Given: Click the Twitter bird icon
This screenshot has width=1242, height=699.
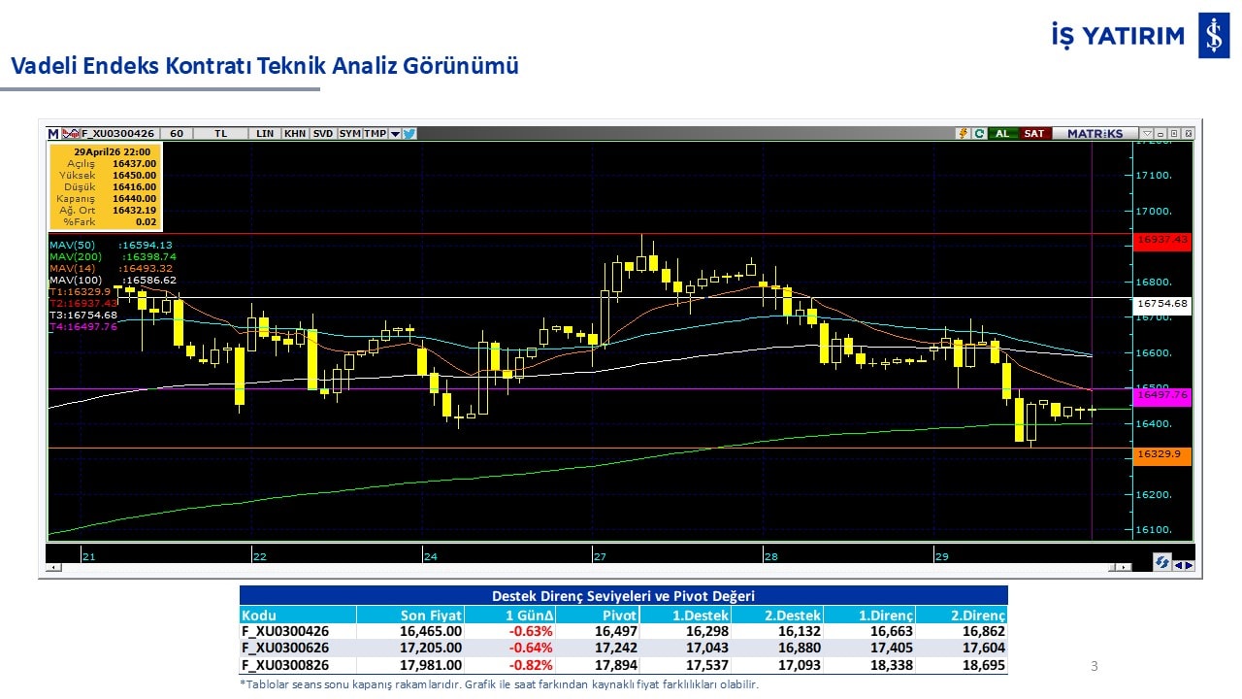Looking at the screenshot, I should [409, 133].
